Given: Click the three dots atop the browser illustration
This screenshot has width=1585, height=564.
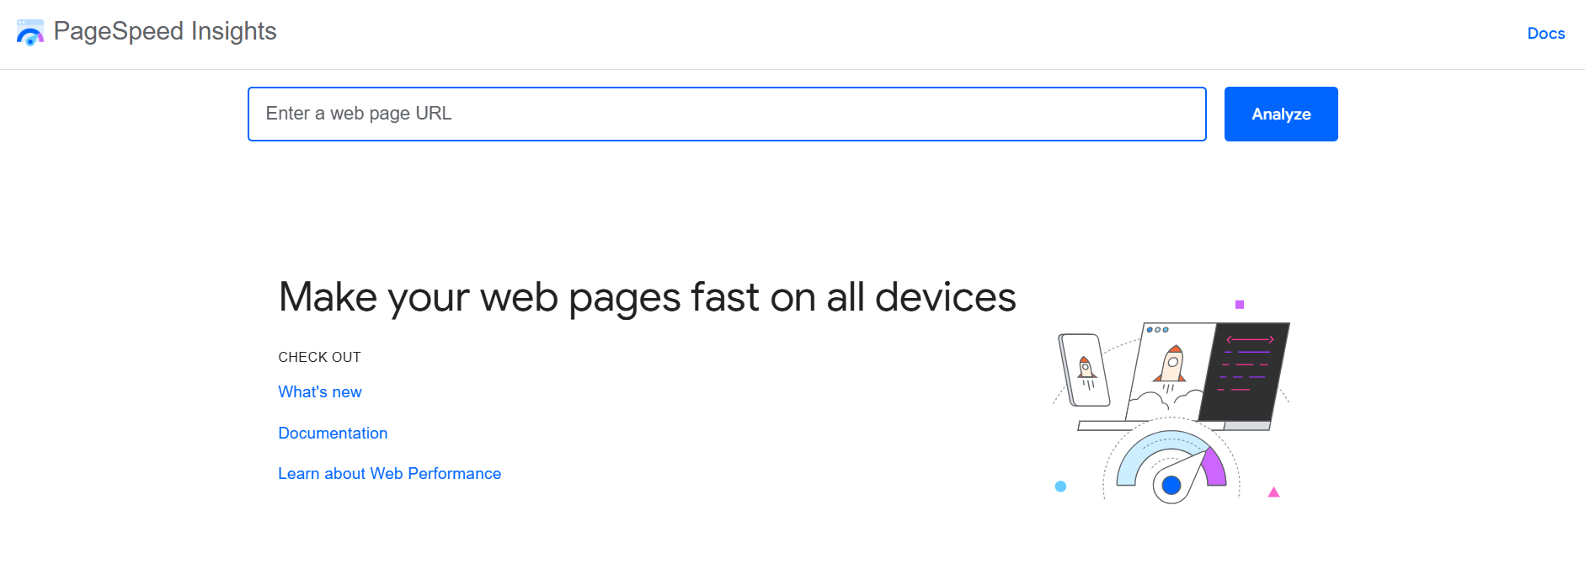Looking at the screenshot, I should pos(1157,330).
